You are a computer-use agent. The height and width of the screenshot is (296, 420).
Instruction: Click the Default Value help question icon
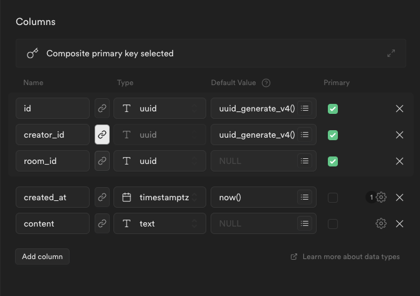coord(266,83)
